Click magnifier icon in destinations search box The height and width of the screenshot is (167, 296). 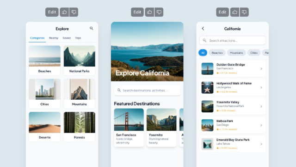pos(119,90)
